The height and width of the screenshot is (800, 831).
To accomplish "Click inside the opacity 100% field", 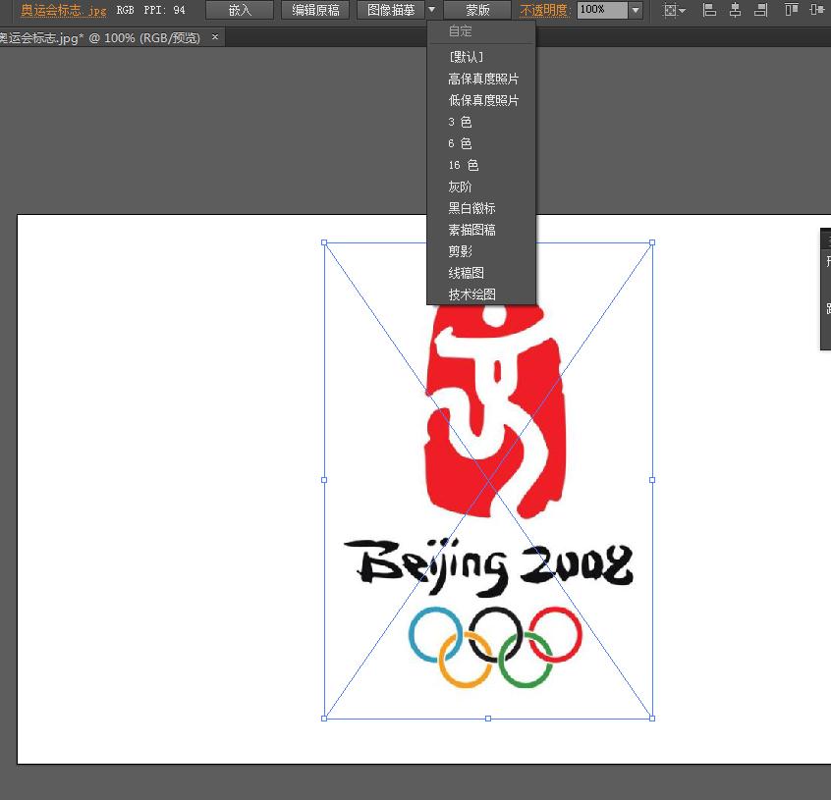I will pyautogui.click(x=602, y=10).
